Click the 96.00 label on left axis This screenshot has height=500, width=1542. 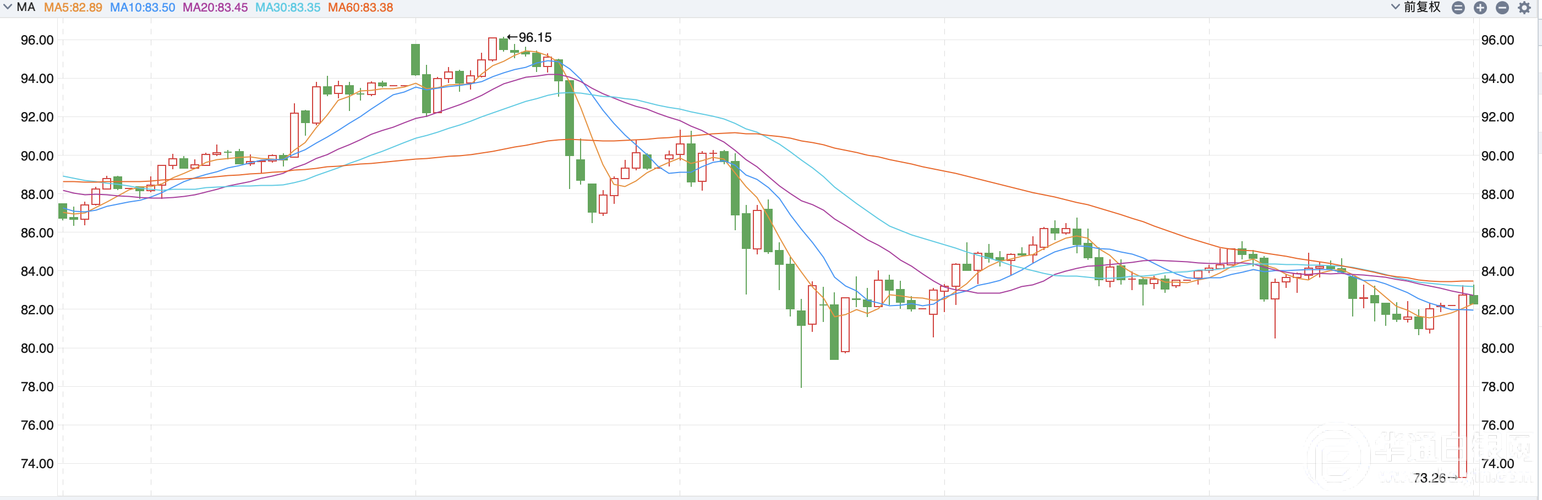click(37, 40)
